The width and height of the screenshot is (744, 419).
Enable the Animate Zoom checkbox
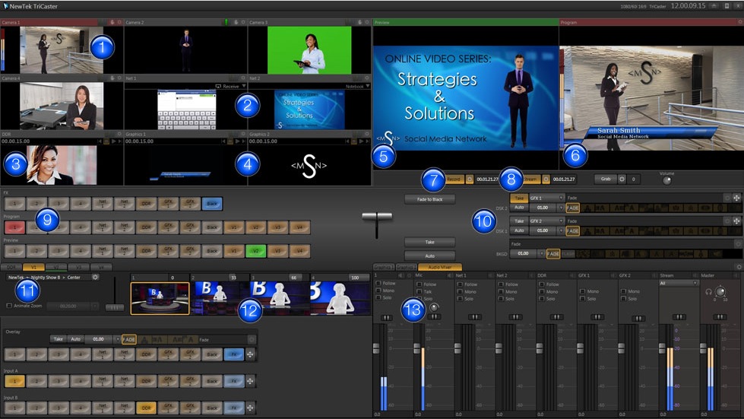click(9, 306)
